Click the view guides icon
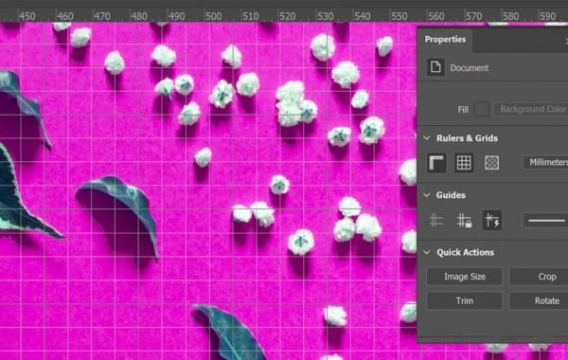The width and height of the screenshot is (568, 360). tap(436, 220)
